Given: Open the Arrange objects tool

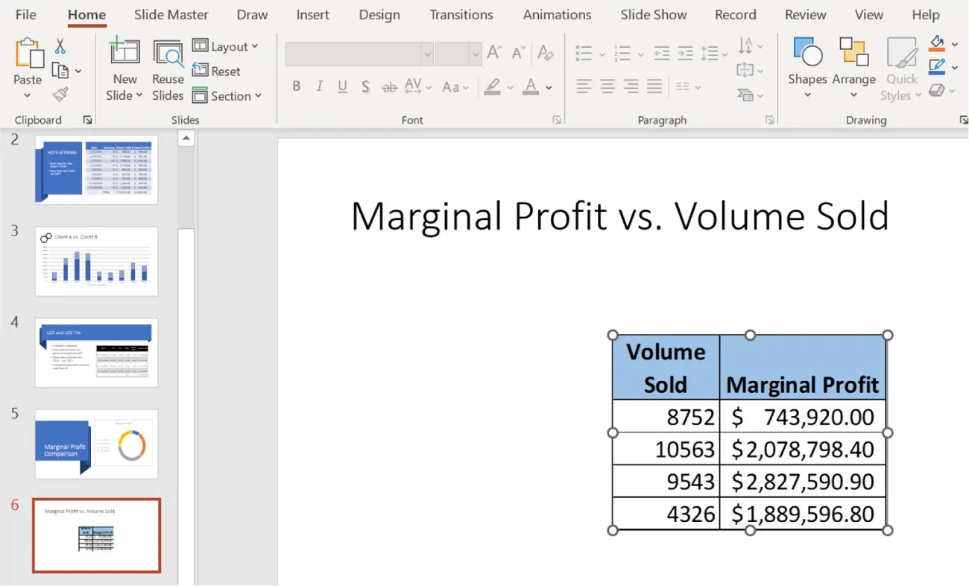Looking at the screenshot, I should tap(853, 54).
